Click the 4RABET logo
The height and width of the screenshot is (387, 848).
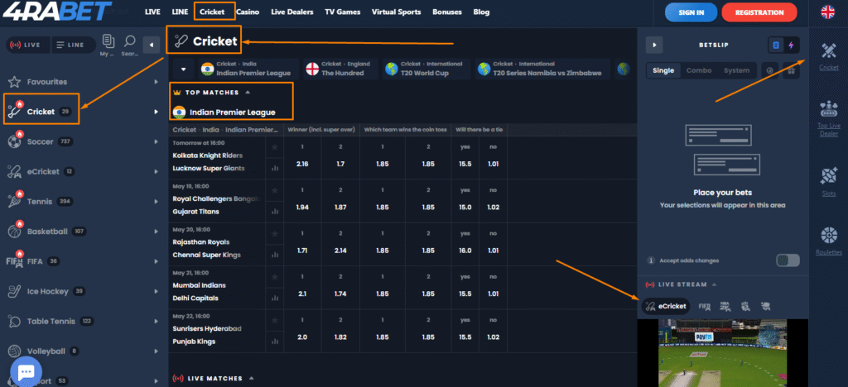pos(57,12)
